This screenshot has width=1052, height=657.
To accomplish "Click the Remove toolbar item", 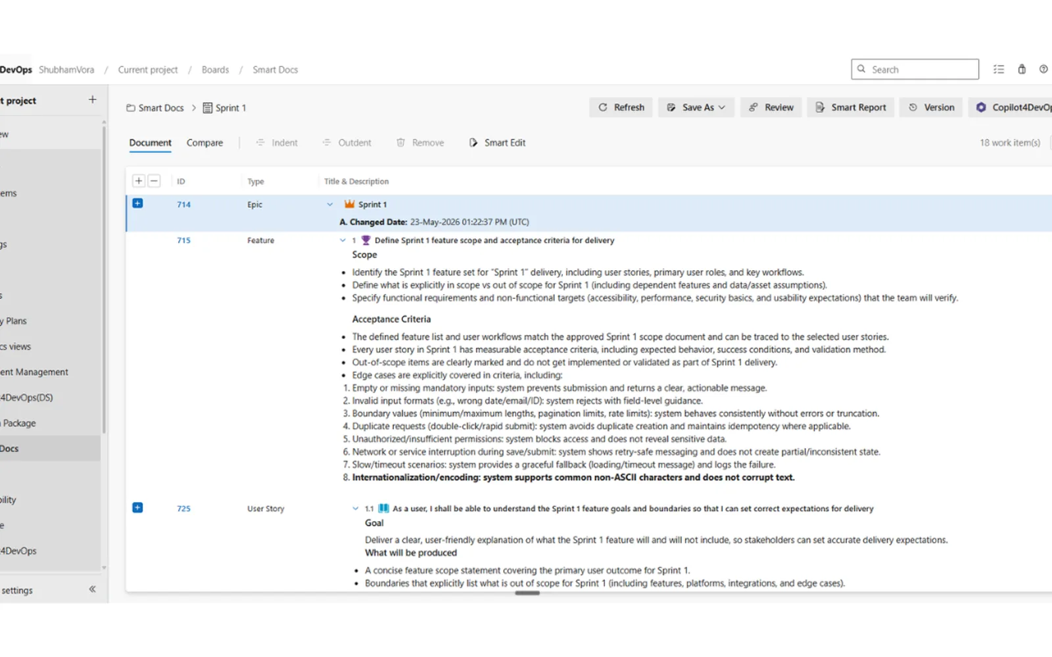I will (x=420, y=143).
